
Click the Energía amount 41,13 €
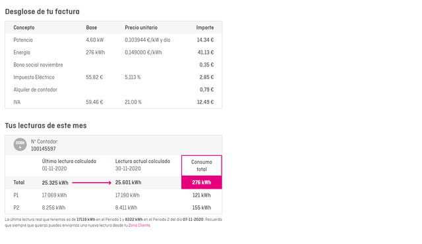tap(206, 53)
